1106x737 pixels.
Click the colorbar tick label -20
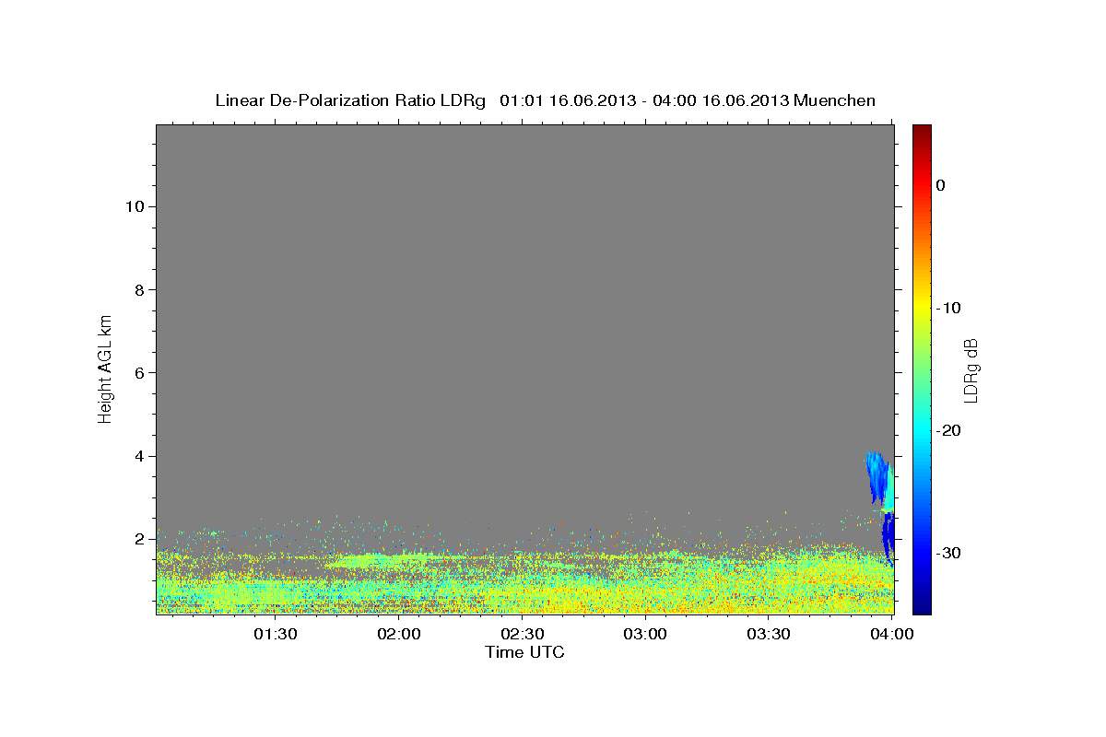point(947,430)
